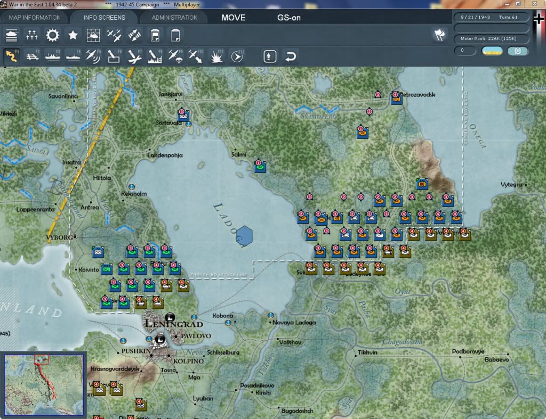The image size is (546, 419).
Task: Open the air doctrine planes icon
Action: coord(114,35)
